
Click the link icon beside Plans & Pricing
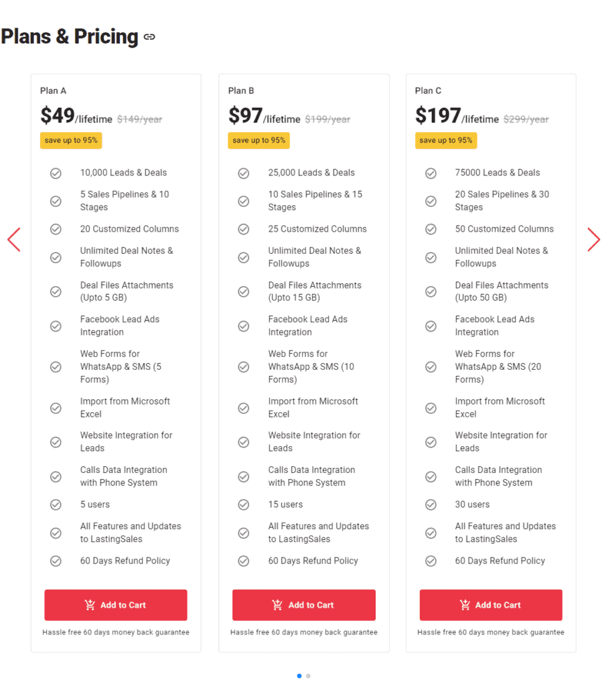[149, 38]
